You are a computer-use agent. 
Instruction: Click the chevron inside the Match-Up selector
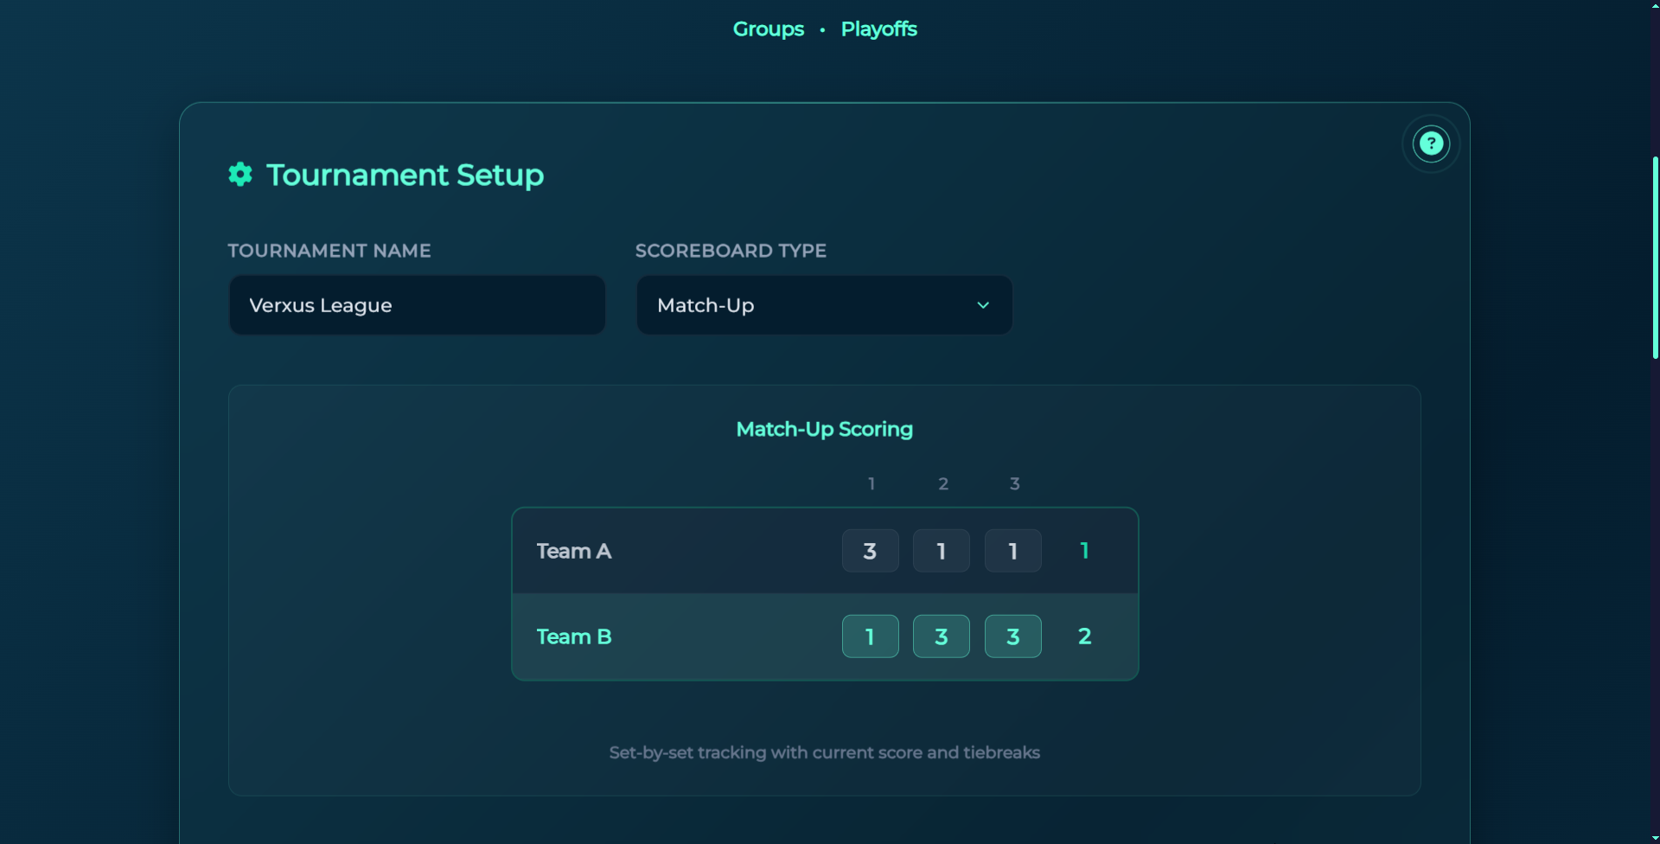(x=983, y=304)
